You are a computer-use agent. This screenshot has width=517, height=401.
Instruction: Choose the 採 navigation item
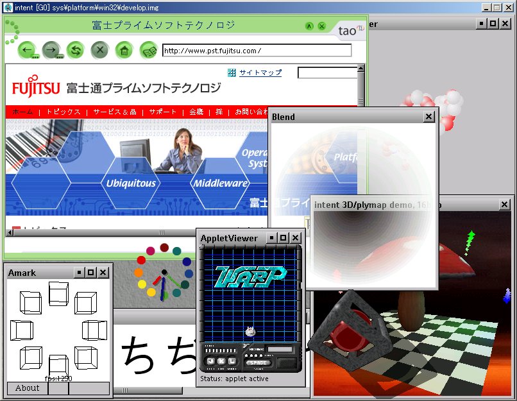[219, 112]
